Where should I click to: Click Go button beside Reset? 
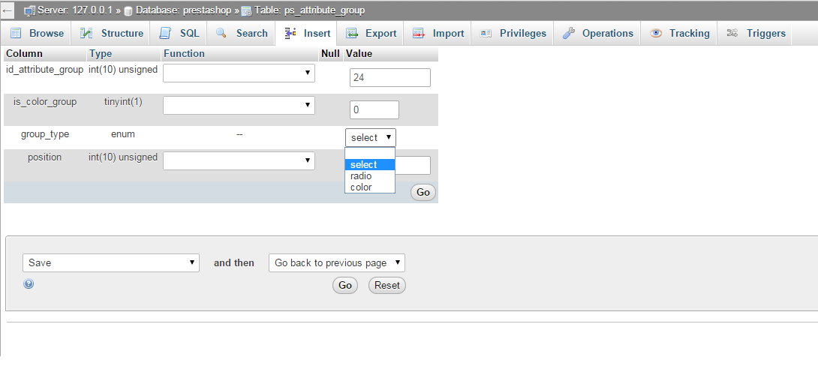[x=345, y=285]
